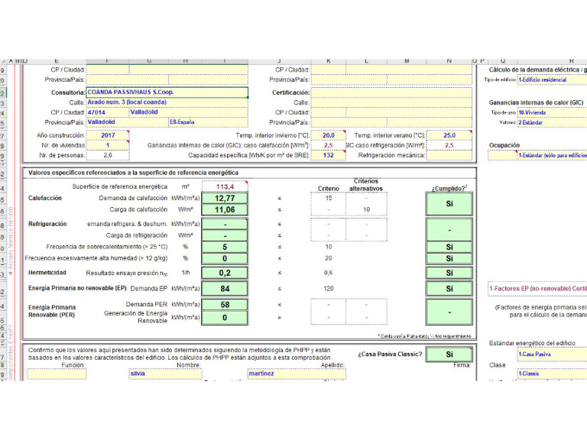Click the empty Refrigeración mecánica cell

click(449, 155)
